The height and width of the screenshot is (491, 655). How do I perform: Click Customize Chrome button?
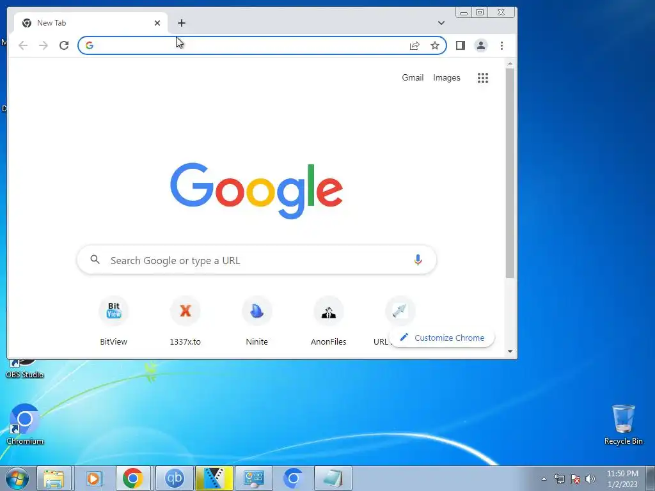click(442, 338)
